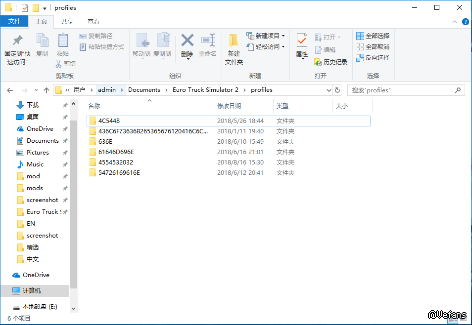Open the File tab
Image resolution: width=472 pixels, height=325 pixels.
[x=14, y=21]
